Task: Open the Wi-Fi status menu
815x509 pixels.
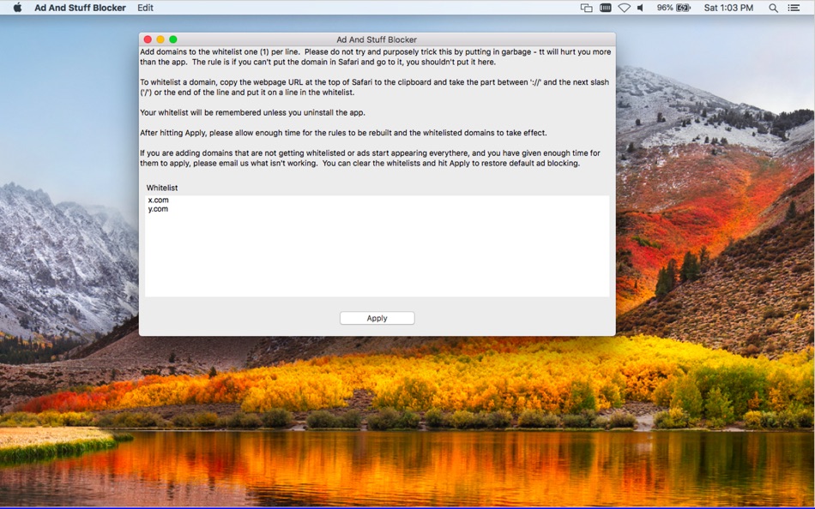Action: tap(624, 8)
